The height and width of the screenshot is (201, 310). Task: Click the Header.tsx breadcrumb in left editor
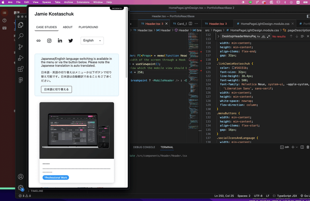coord(145,30)
